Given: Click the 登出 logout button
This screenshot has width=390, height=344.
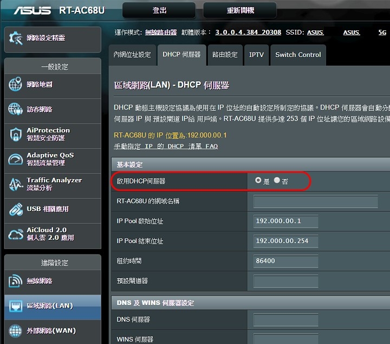Looking at the screenshot, I should click(159, 10).
